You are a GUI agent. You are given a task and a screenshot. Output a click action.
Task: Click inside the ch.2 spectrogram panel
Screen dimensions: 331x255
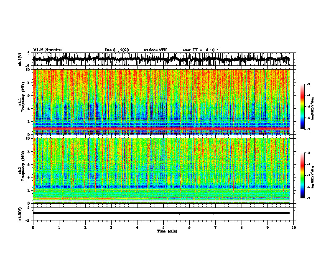(161, 171)
